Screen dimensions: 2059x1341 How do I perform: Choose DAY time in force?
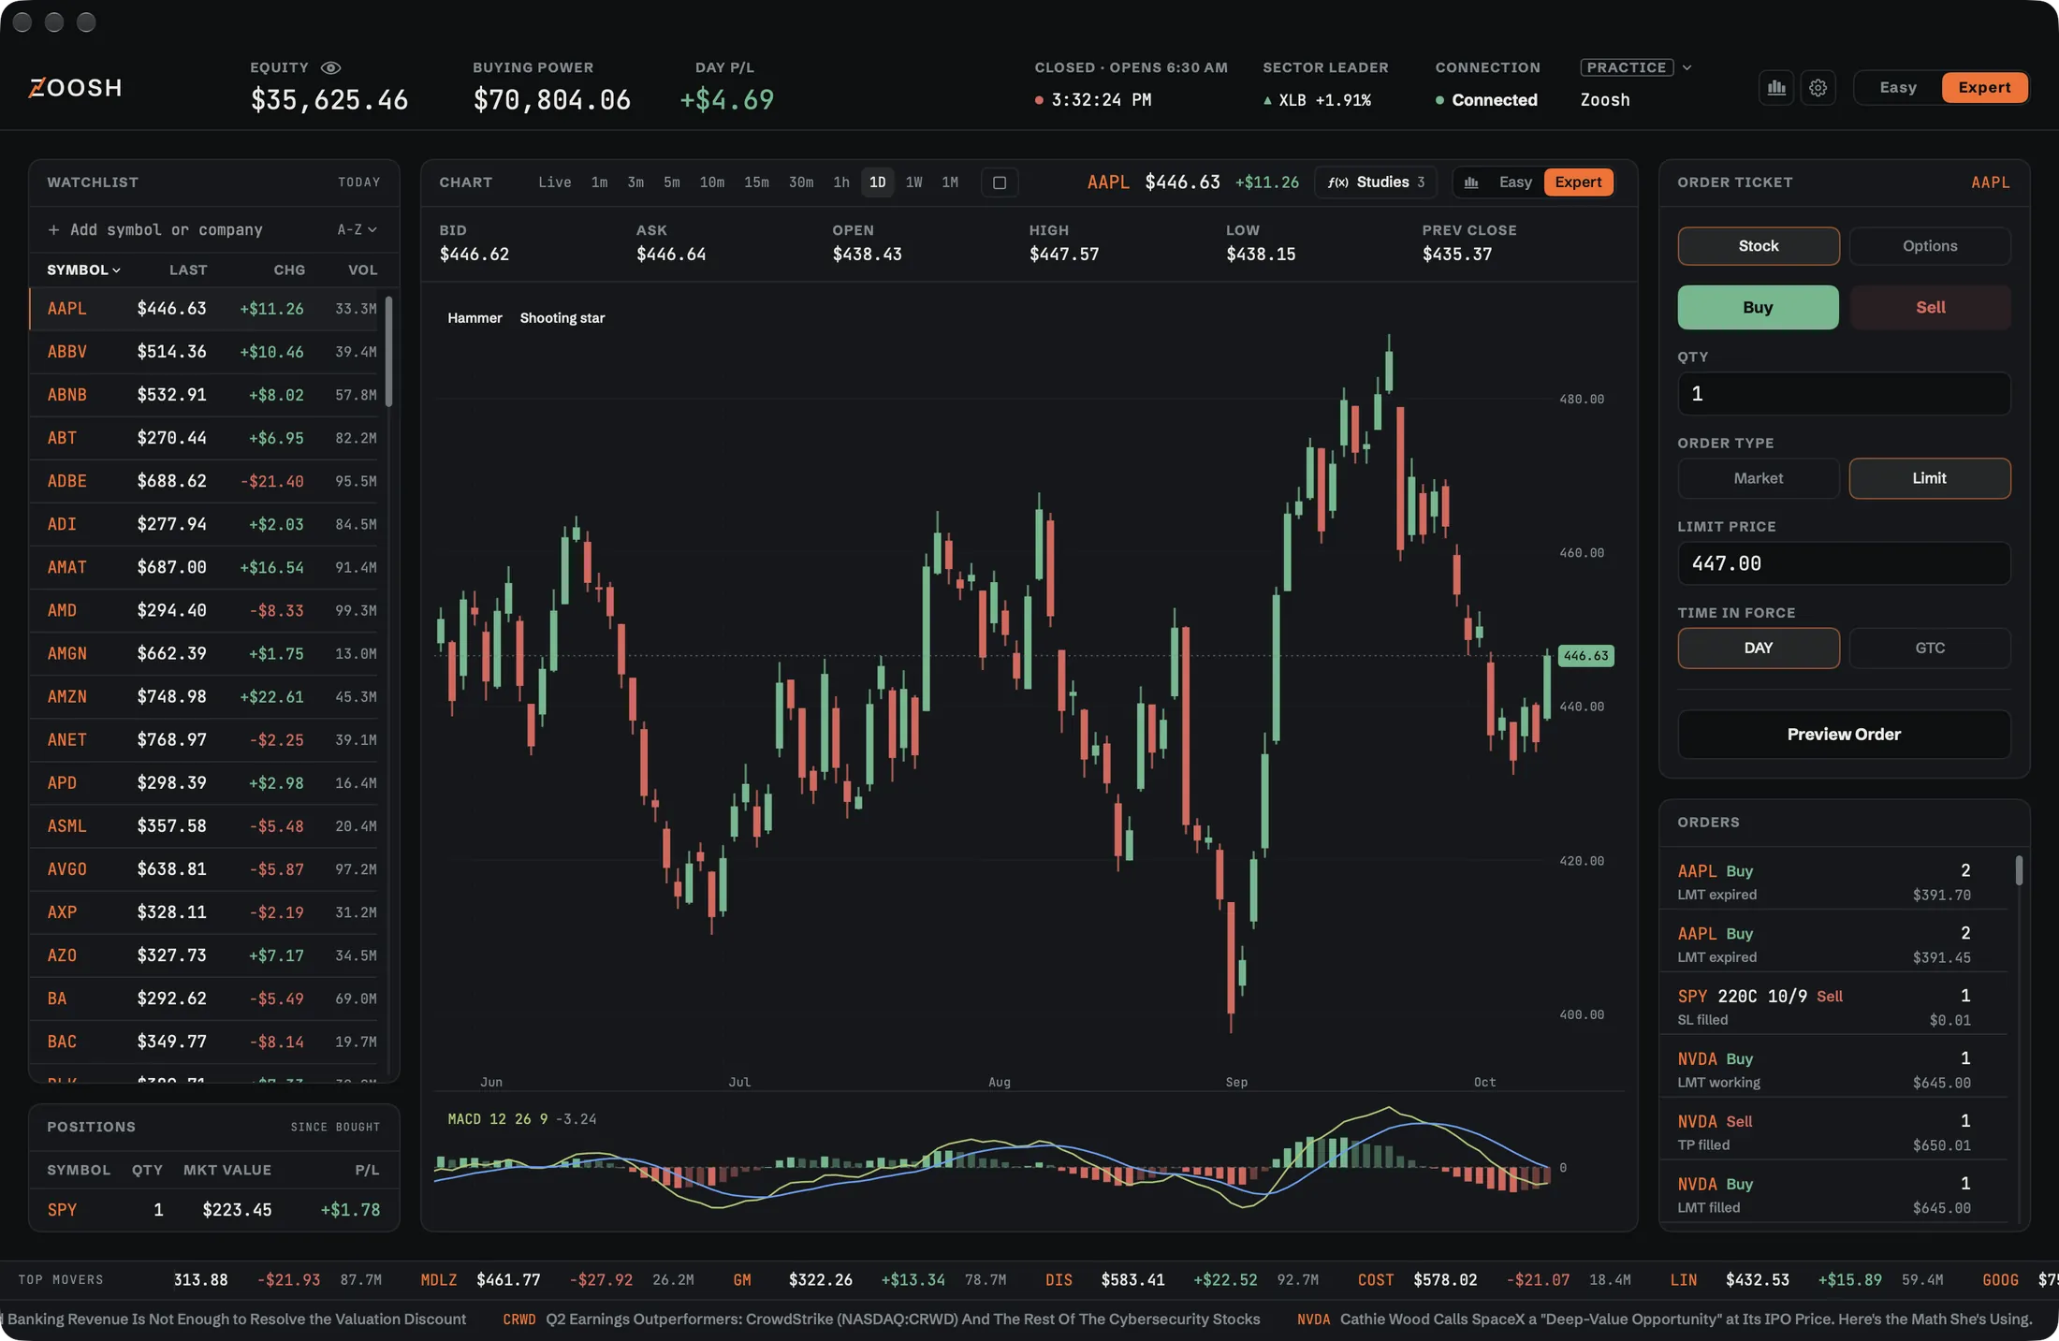pos(1758,649)
